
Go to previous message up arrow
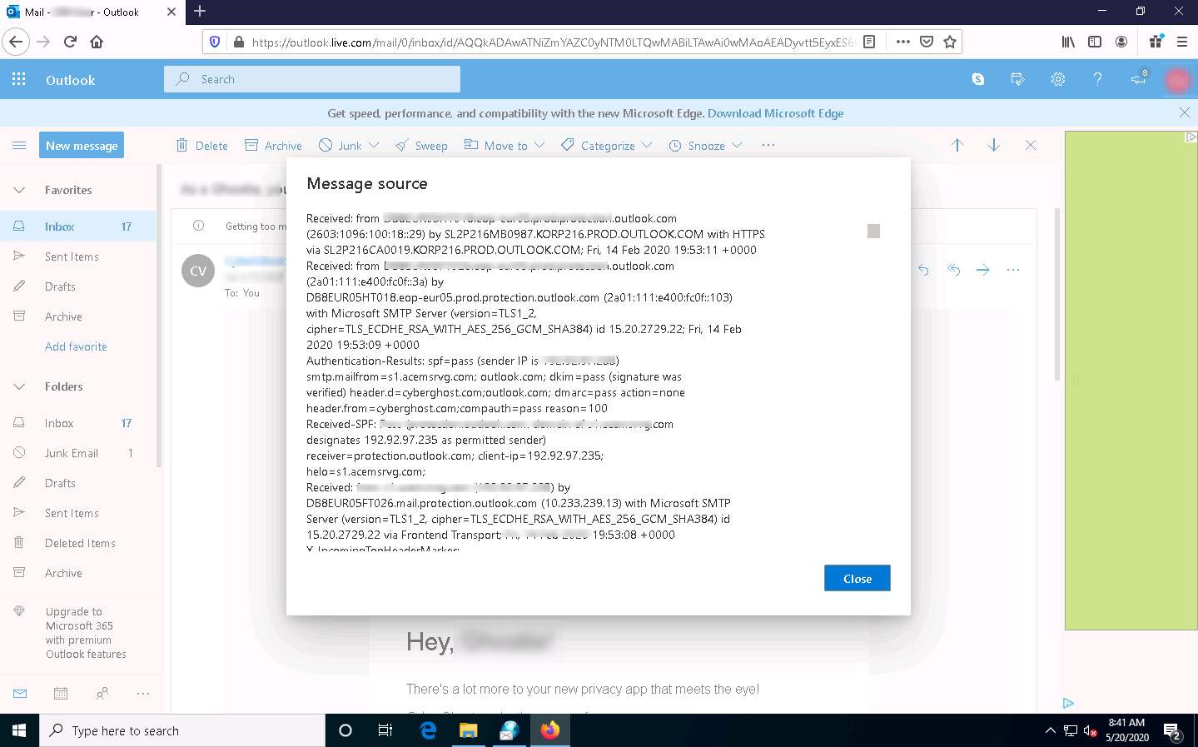coord(957,145)
